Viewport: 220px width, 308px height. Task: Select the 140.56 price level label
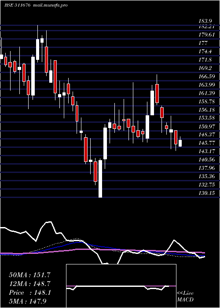(207, 160)
